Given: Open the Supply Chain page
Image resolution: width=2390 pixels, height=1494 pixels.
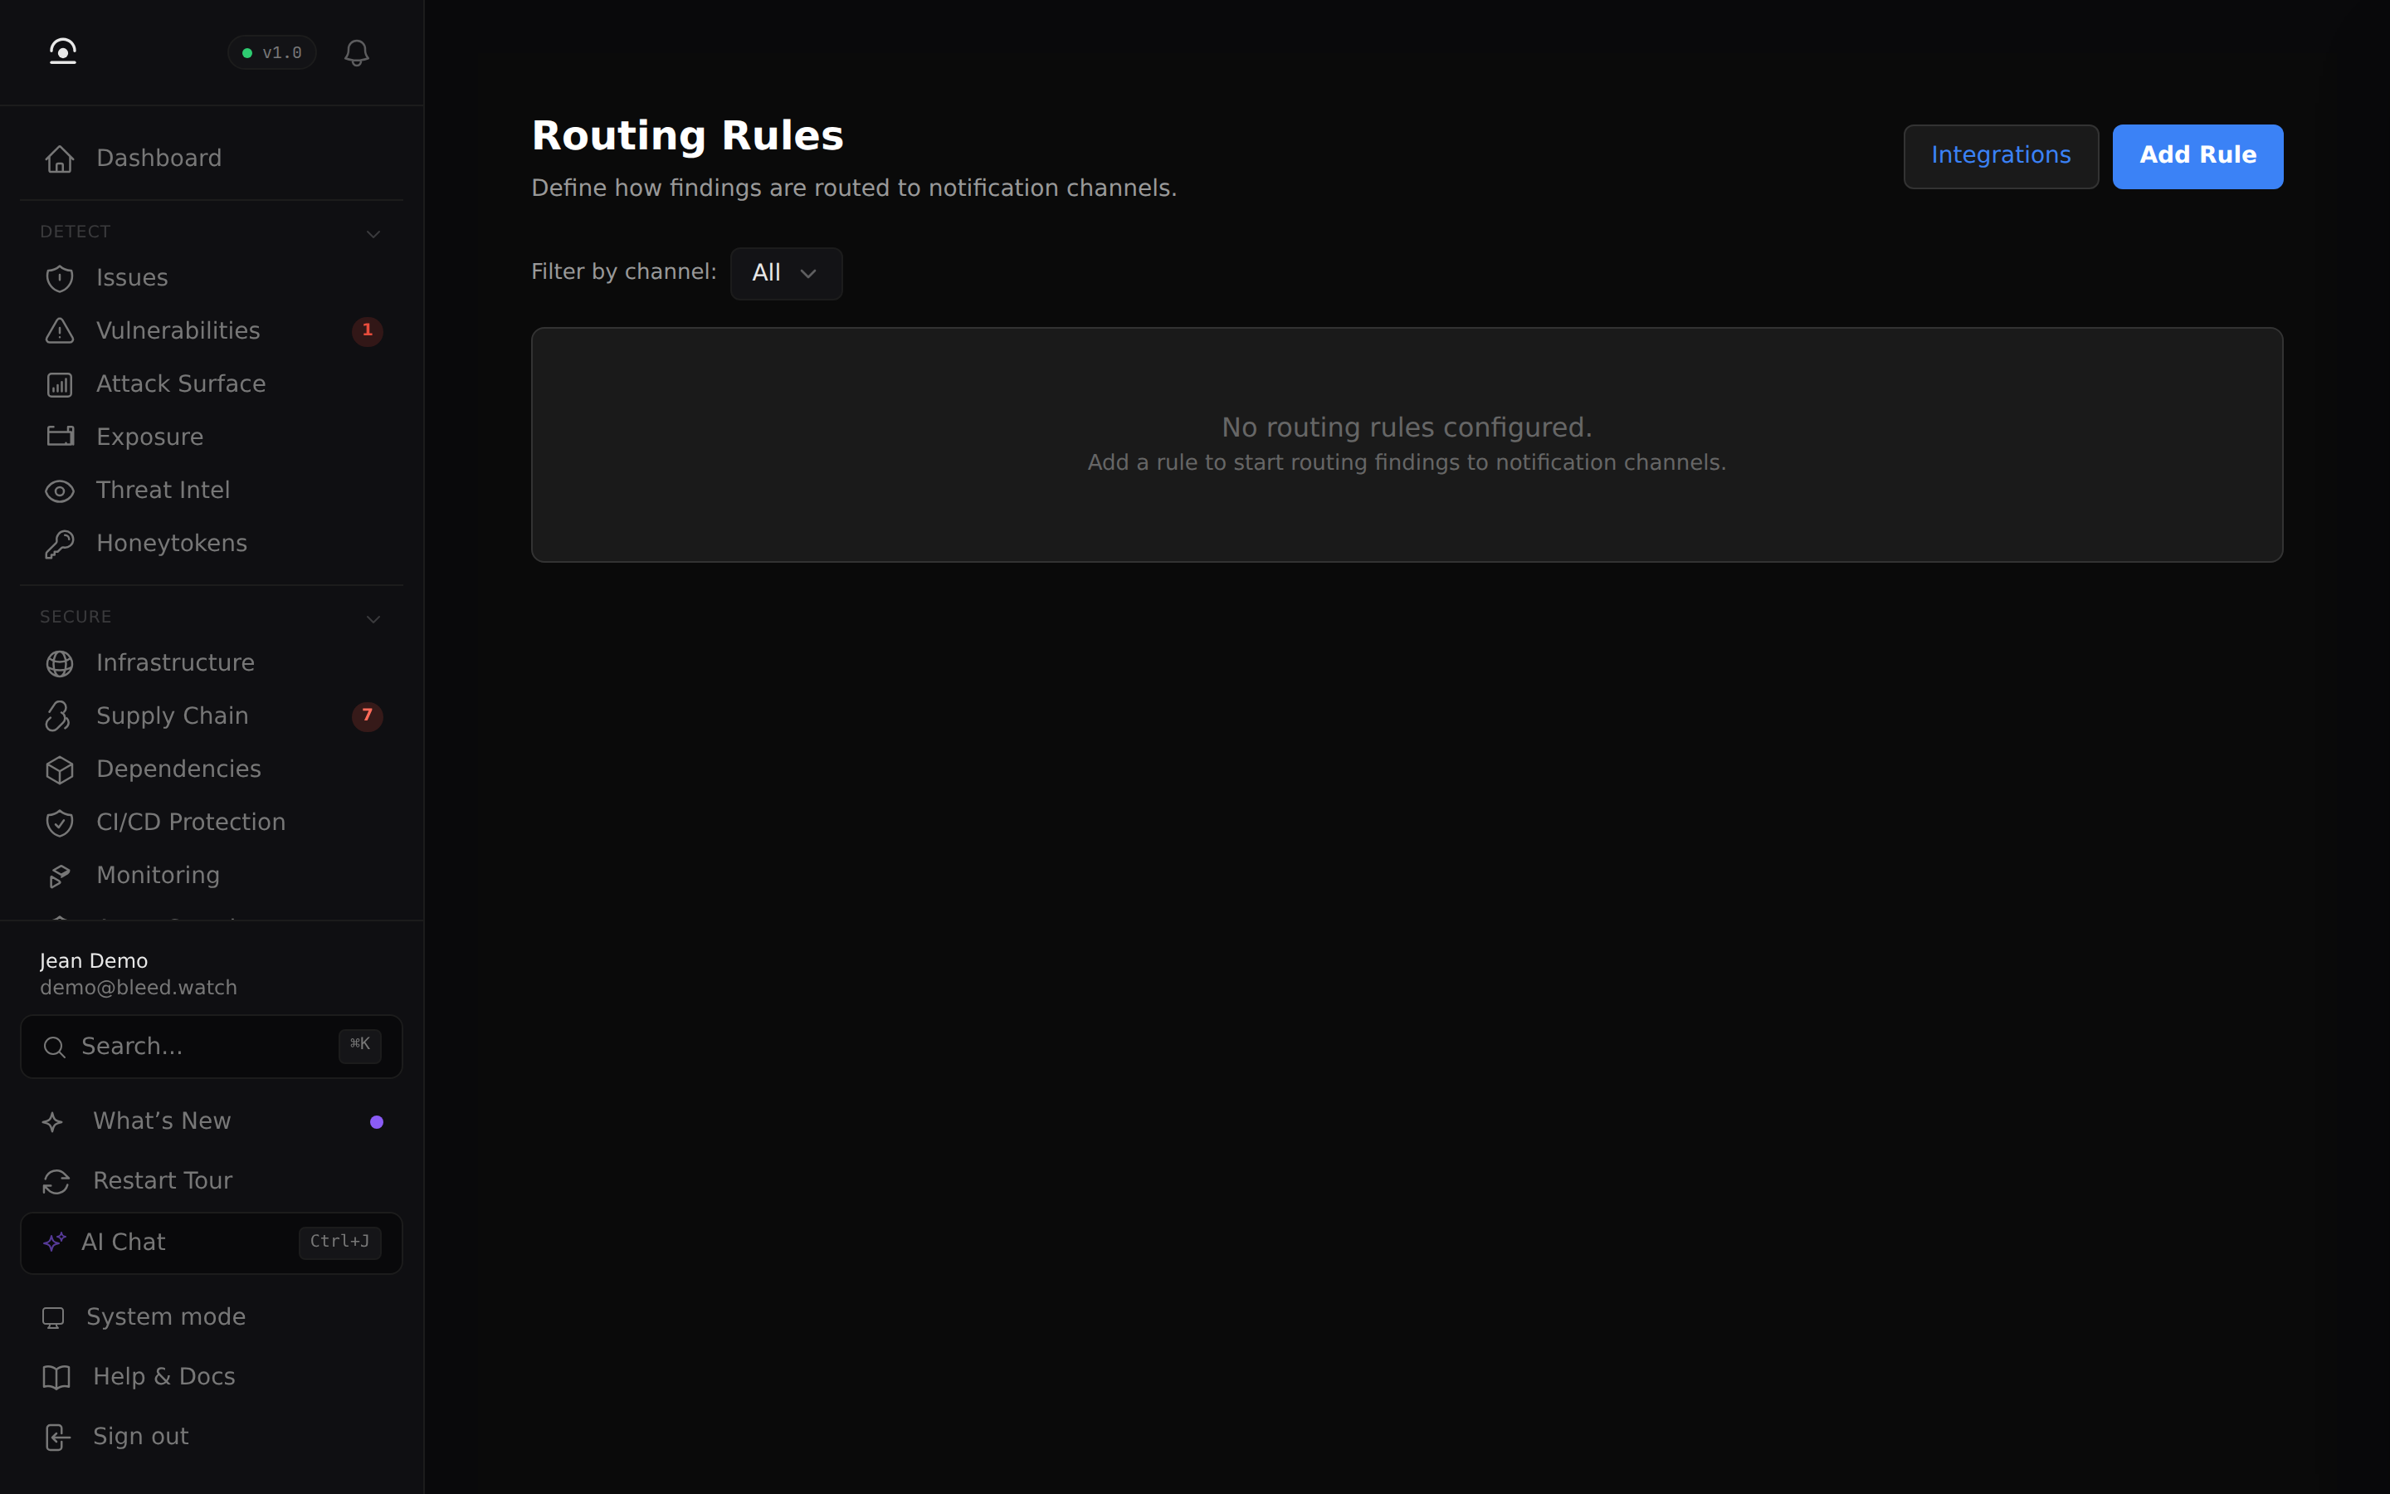Looking at the screenshot, I should [x=212, y=716].
